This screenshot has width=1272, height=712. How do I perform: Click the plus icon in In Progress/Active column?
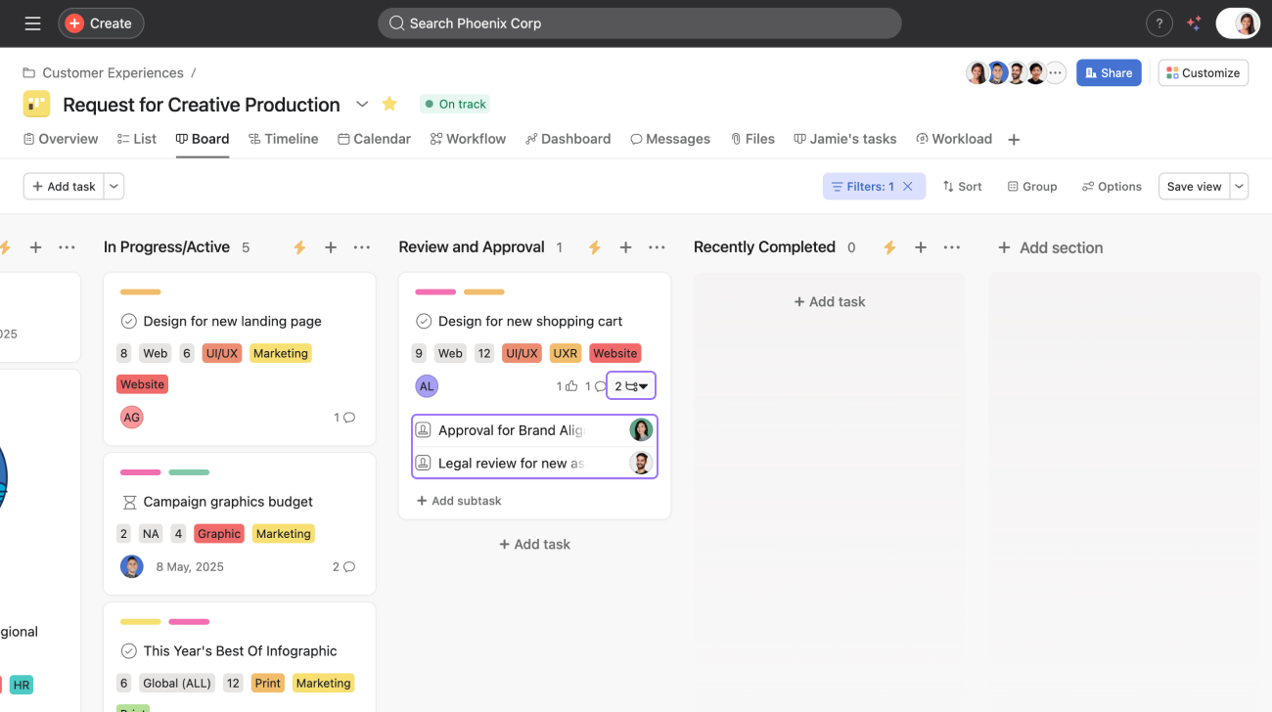[x=331, y=247]
